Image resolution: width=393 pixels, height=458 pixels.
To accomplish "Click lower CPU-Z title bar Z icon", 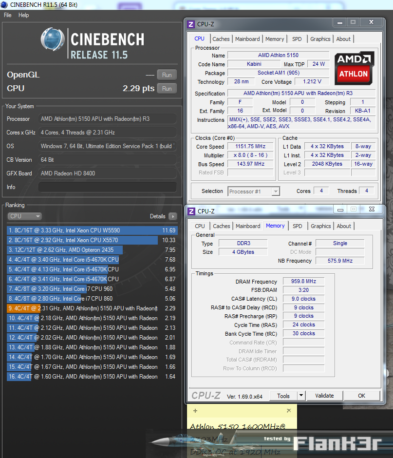I will pyautogui.click(x=191, y=211).
